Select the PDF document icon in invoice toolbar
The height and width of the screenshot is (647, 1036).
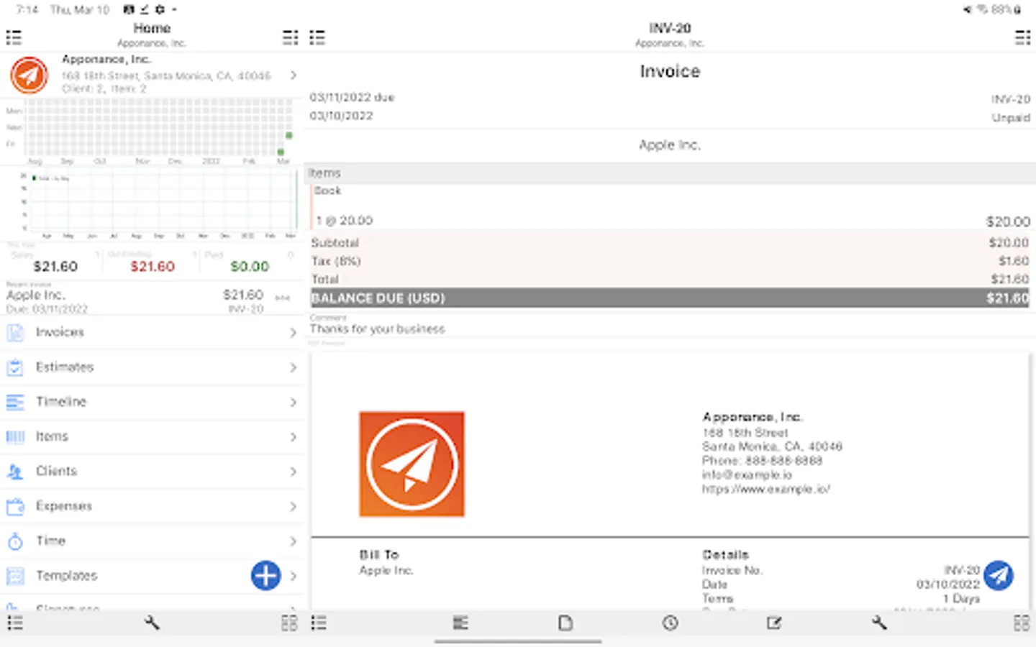pyautogui.click(x=565, y=623)
